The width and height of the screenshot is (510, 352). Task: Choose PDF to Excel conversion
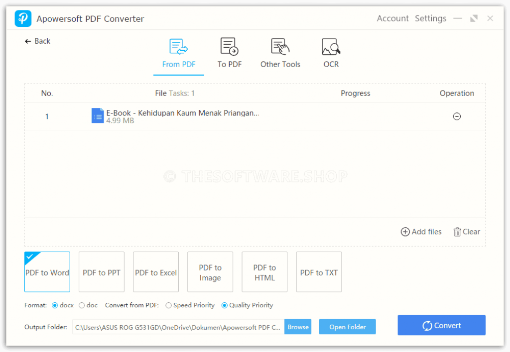(156, 272)
